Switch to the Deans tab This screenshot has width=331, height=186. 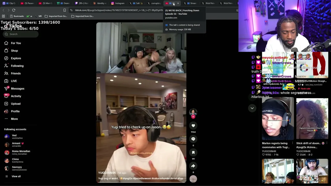pos(63,3)
